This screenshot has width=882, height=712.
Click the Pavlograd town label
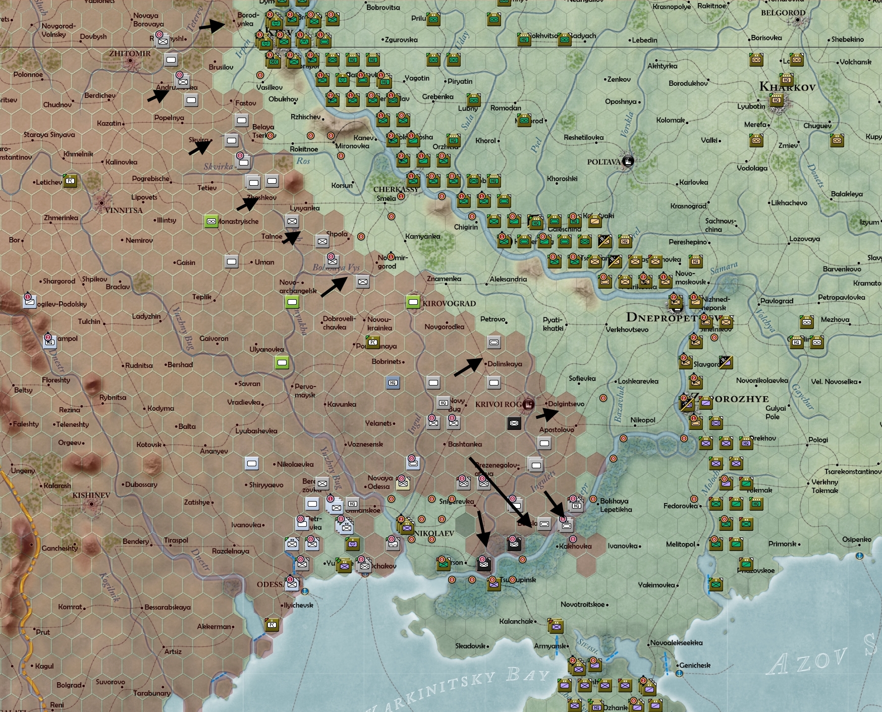tap(777, 301)
